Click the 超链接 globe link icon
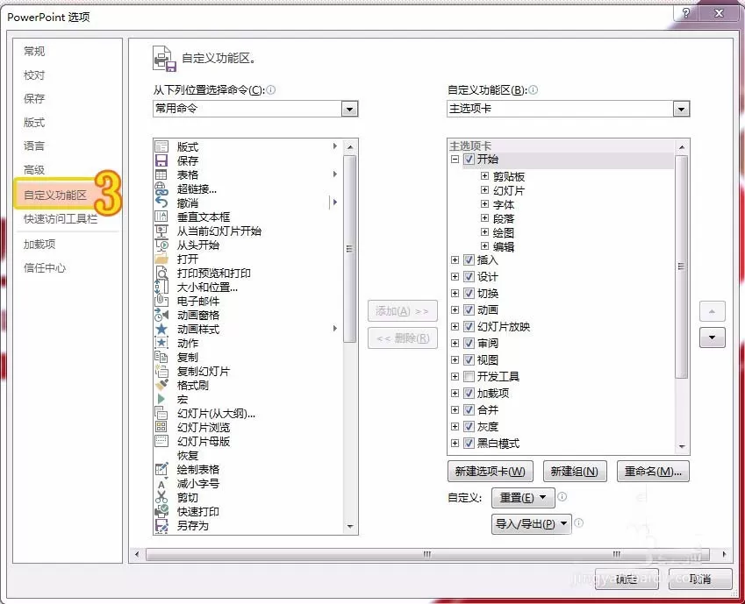This screenshot has width=745, height=604. pos(161,188)
